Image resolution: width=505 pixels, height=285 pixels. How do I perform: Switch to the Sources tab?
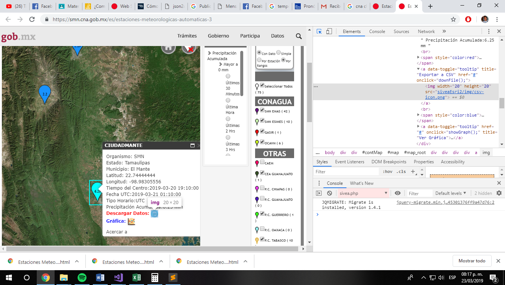(401, 32)
